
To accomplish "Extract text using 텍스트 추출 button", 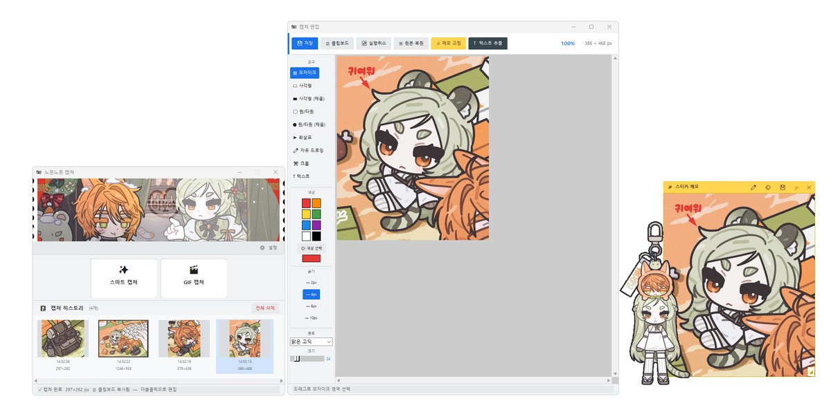I will (x=488, y=43).
